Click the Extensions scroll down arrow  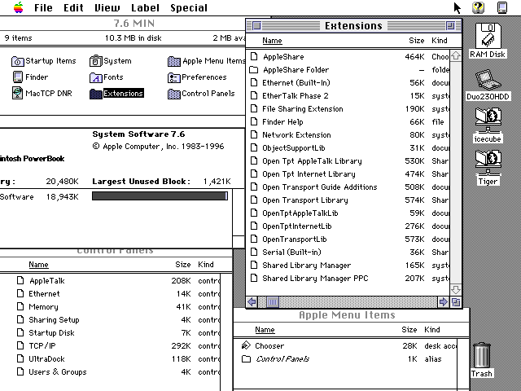tap(456, 290)
